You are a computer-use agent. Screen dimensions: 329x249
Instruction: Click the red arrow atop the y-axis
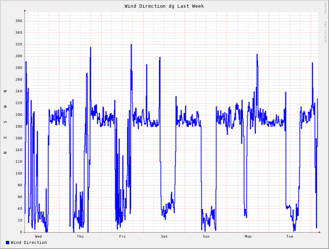[x=25, y=11]
